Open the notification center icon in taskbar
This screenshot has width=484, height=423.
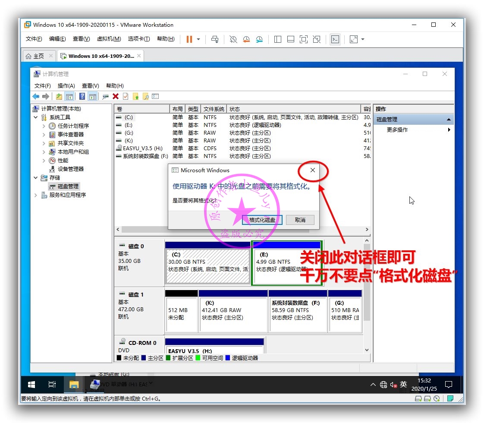(x=449, y=385)
